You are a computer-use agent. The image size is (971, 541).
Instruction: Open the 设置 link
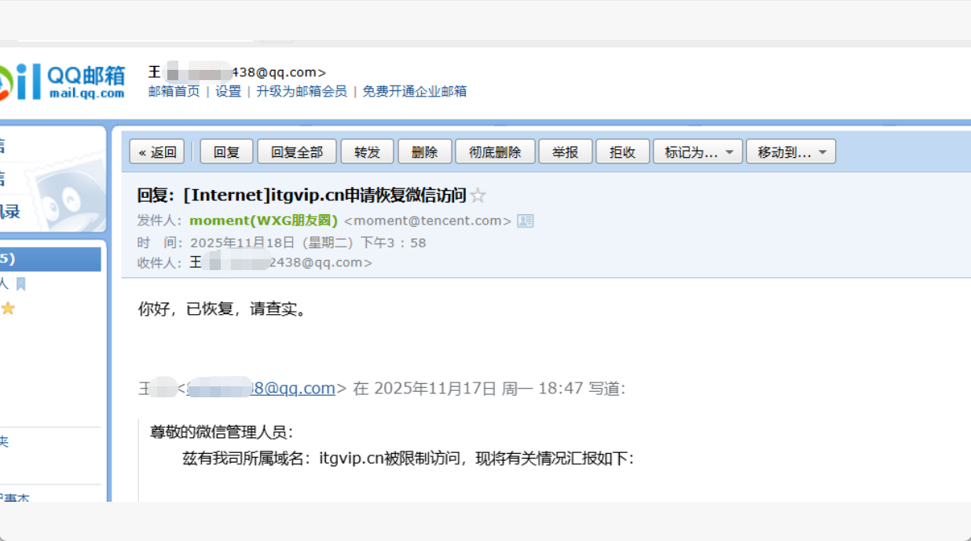[x=229, y=91]
